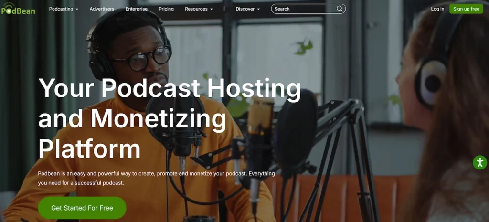The height and width of the screenshot is (222, 489).
Task: Expand the Resources dropdown menu
Action: [x=199, y=9]
